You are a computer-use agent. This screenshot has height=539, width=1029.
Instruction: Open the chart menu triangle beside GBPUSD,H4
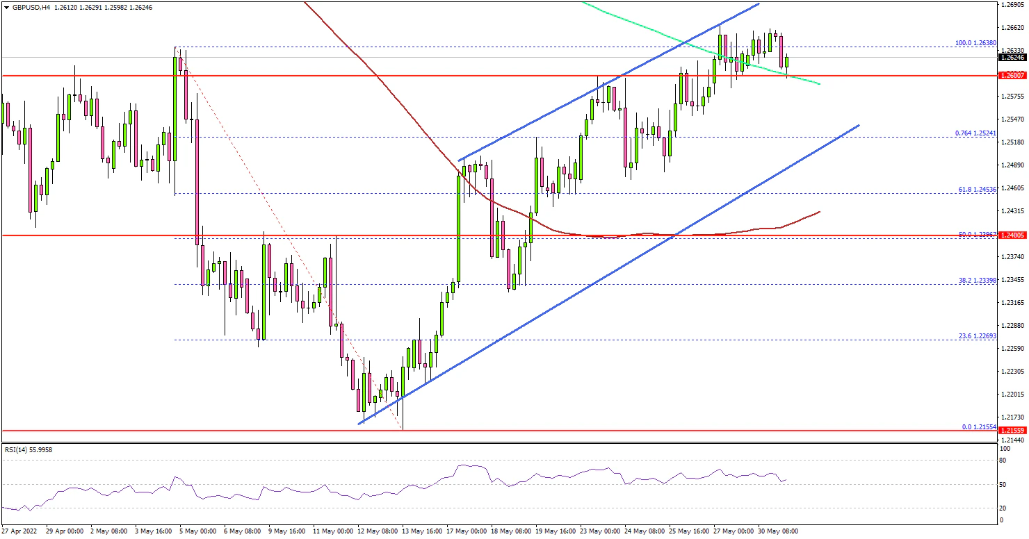(6, 7)
